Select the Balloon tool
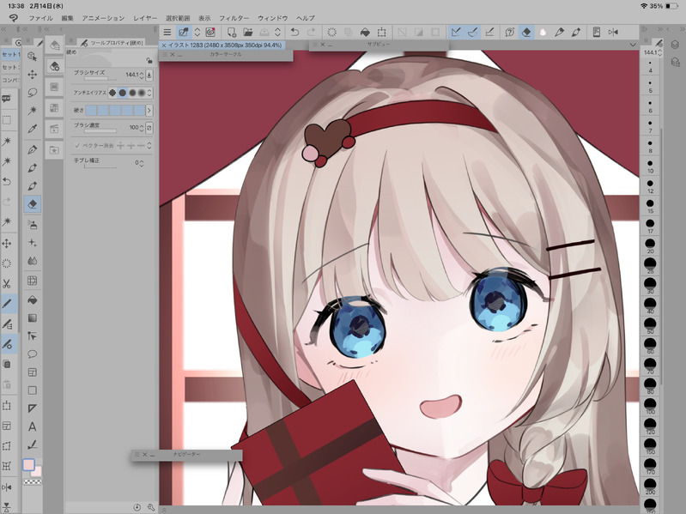The height and width of the screenshot is (514, 686). click(x=33, y=354)
